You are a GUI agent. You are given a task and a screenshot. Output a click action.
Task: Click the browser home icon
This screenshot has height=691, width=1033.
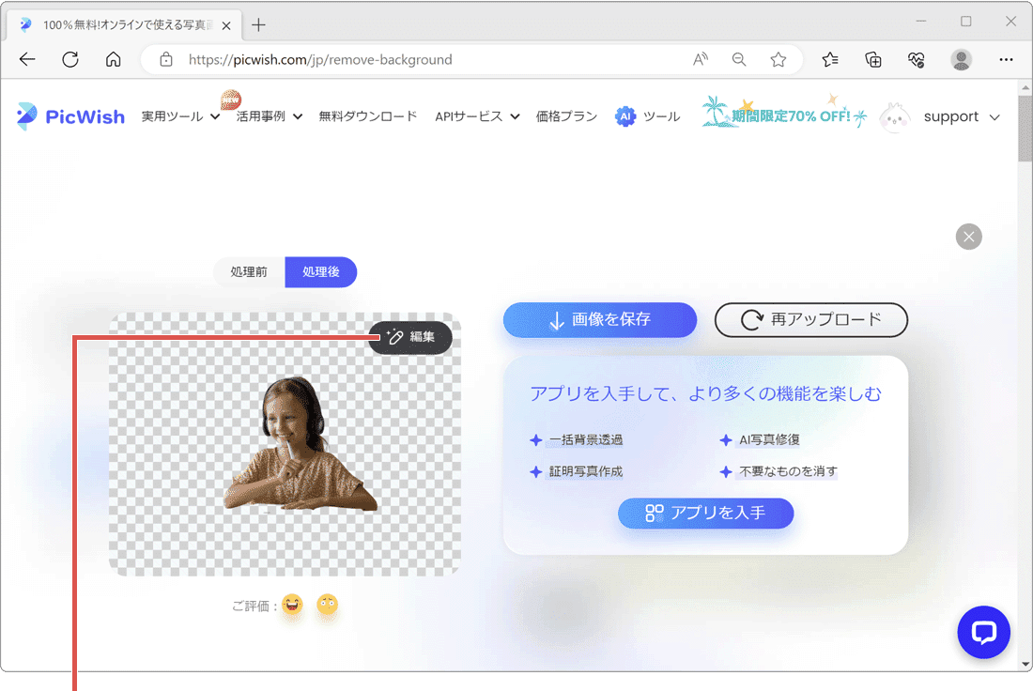(x=113, y=59)
